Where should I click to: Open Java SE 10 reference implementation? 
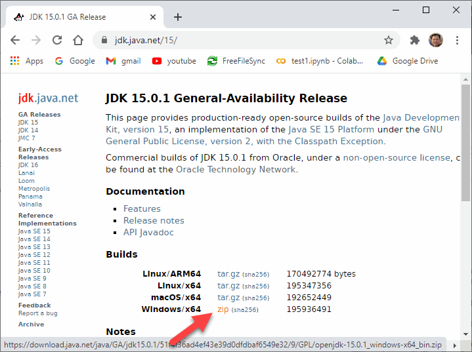point(34,271)
